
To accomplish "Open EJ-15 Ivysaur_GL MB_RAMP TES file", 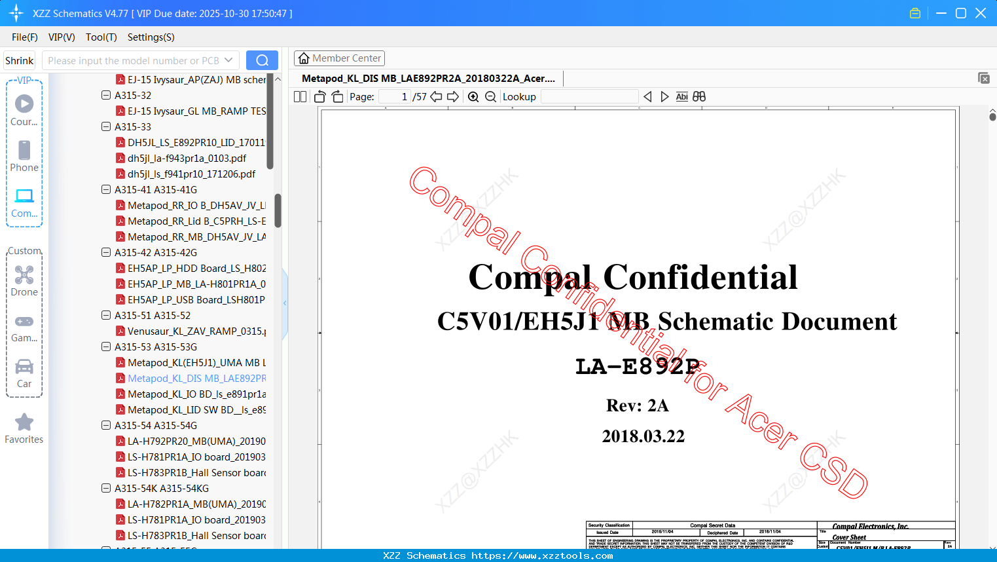I will (190, 111).
